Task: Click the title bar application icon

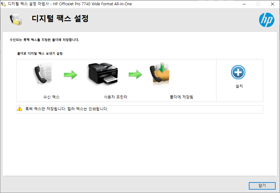Action: [3, 4]
